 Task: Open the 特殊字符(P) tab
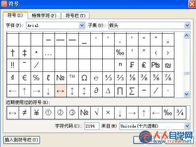point(44,16)
